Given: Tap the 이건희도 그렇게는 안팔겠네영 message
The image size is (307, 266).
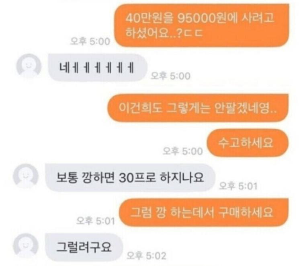Looking at the screenshot, I should click(x=198, y=108).
